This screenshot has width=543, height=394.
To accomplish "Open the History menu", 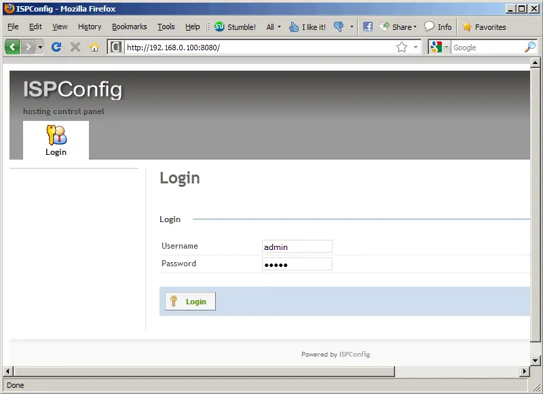I will (x=90, y=26).
